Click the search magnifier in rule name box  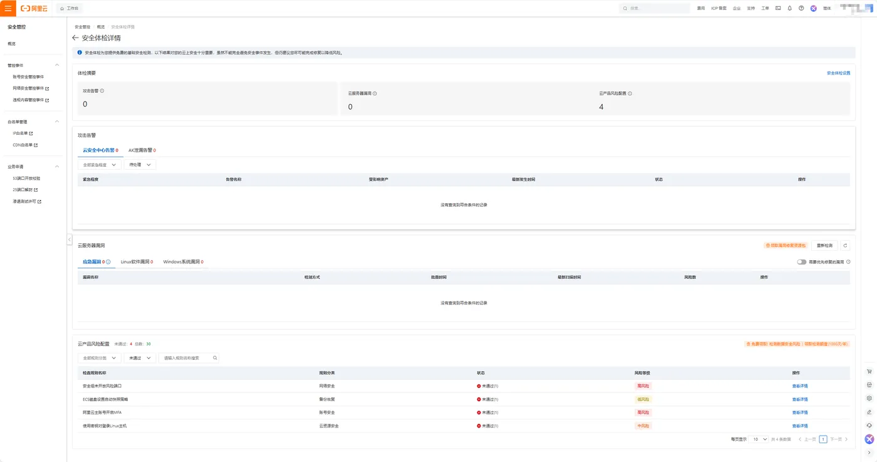coord(215,358)
